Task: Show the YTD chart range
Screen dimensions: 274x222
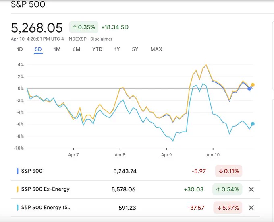Action: [97, 49]
